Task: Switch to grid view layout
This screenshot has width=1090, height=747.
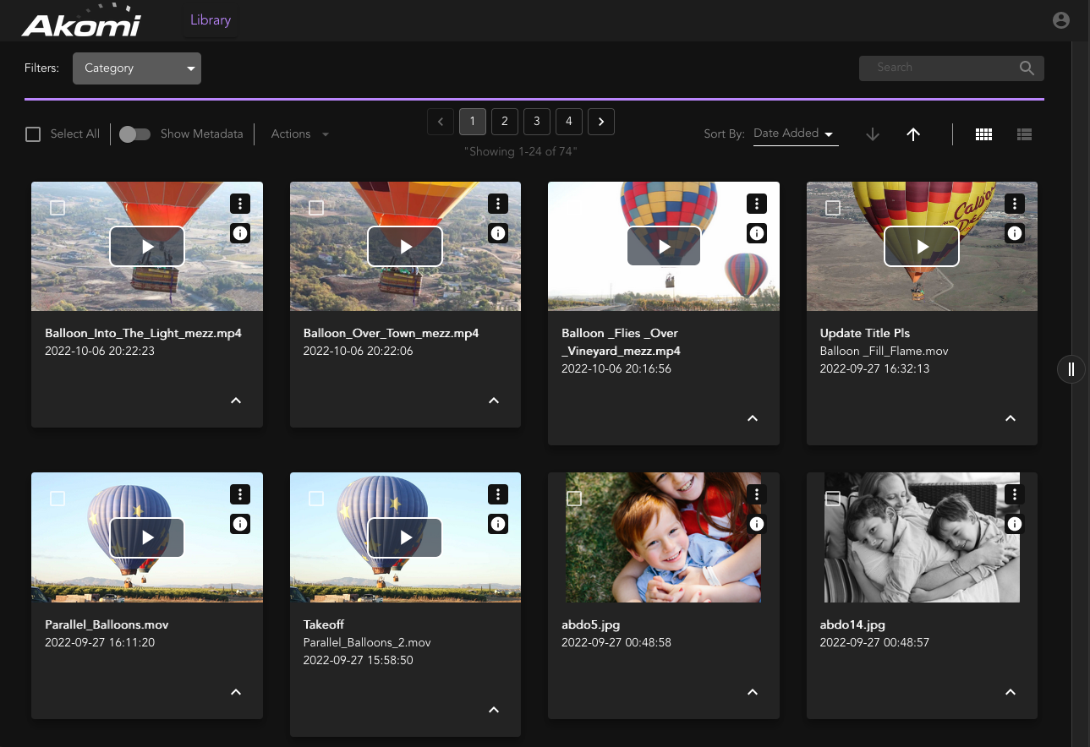Action: coord(983,134)
